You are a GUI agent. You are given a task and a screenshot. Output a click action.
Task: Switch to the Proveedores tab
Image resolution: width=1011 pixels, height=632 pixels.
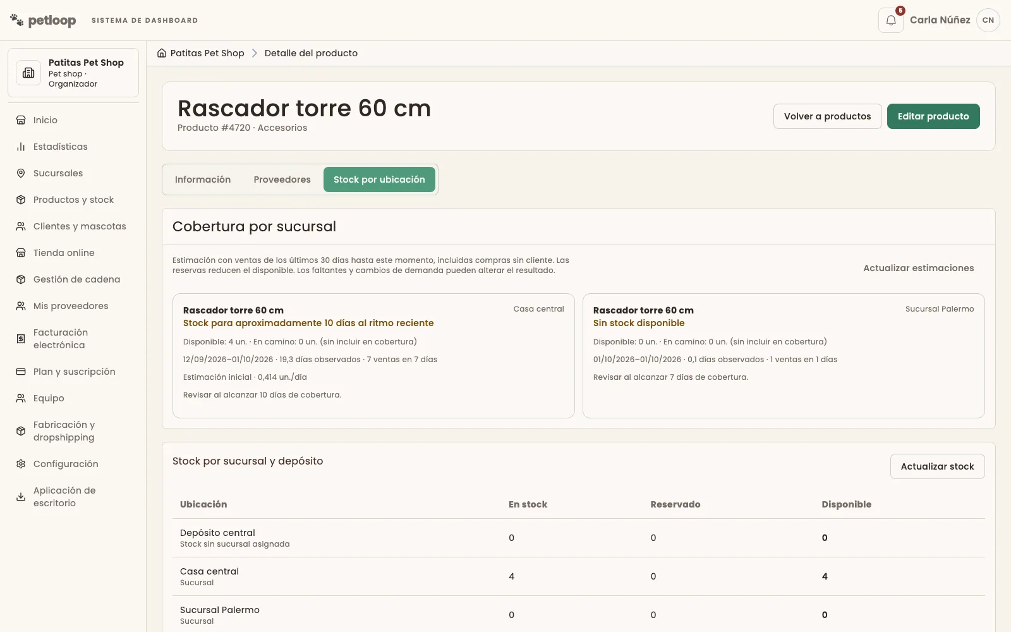click(282, 179)
